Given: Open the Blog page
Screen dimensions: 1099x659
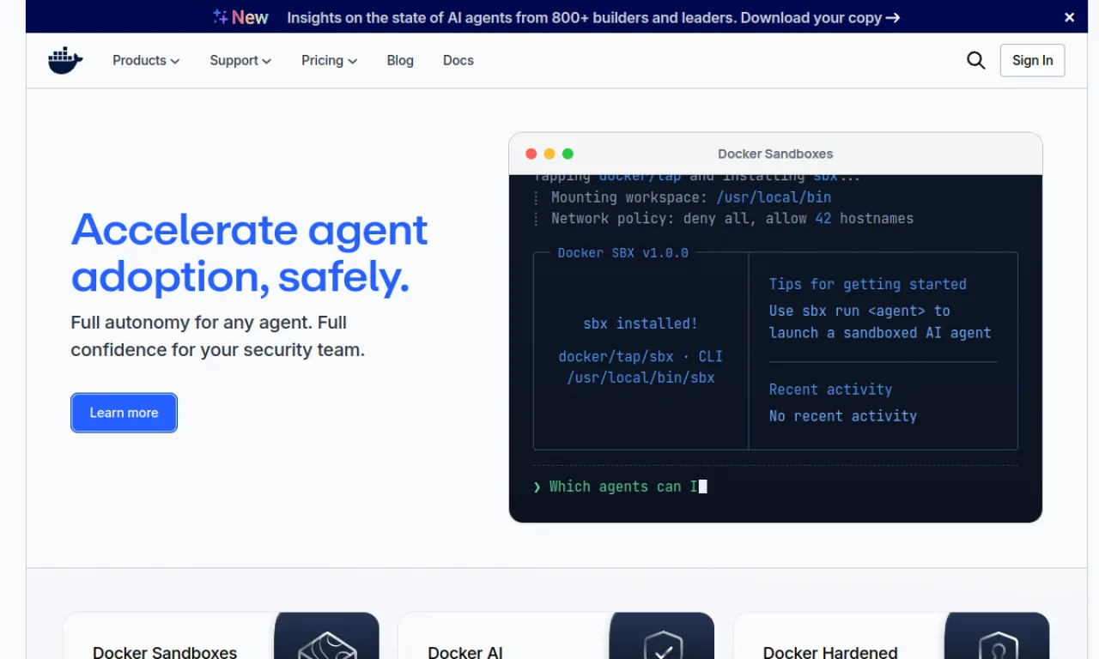Looking at the screenshot, I should click(400, 60).
